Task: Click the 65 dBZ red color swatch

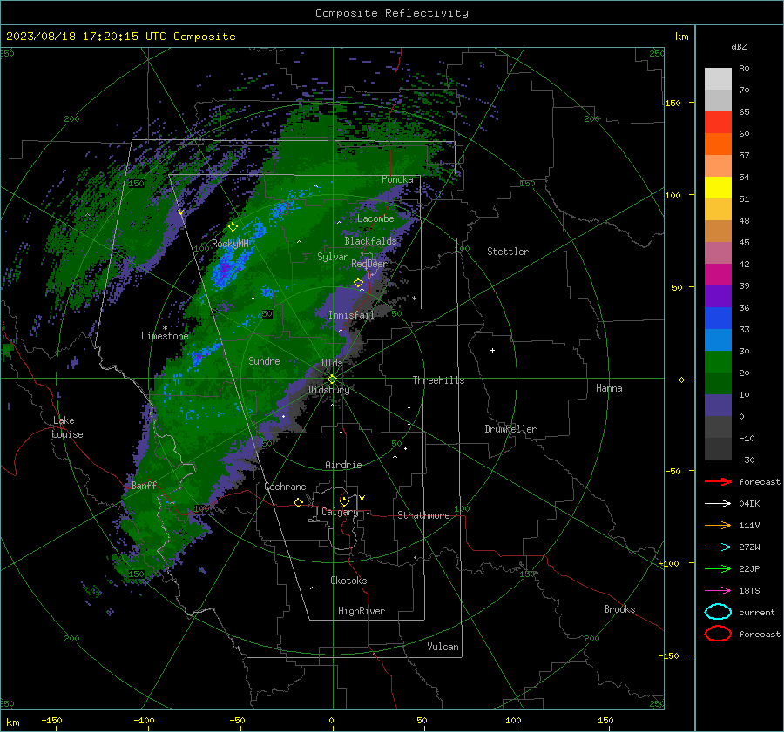Action: (x=718, y=123)
